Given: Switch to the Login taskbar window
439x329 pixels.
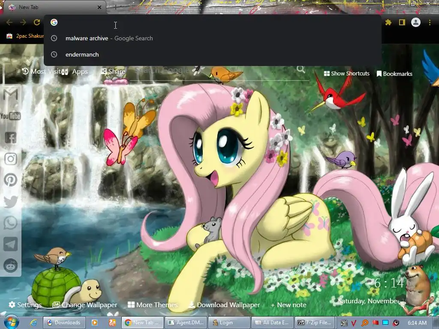Looking at the screenshot, I should (x=229, y=323).
